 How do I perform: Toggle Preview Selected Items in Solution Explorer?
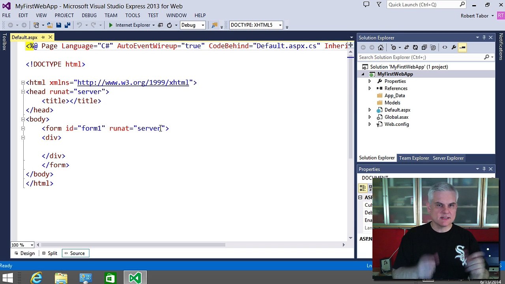pos(462,47)
